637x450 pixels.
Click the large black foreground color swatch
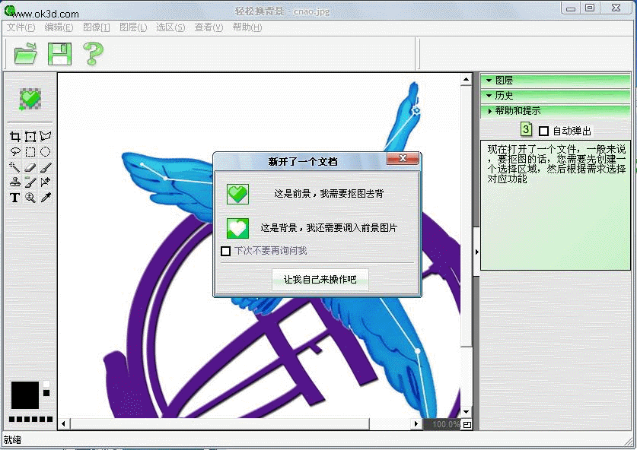coord(24,395)
